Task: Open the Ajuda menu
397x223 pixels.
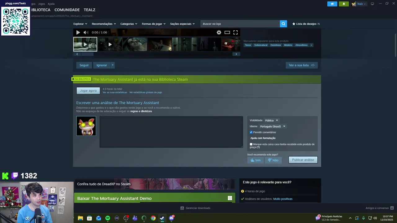Action: tap(51, 4)
